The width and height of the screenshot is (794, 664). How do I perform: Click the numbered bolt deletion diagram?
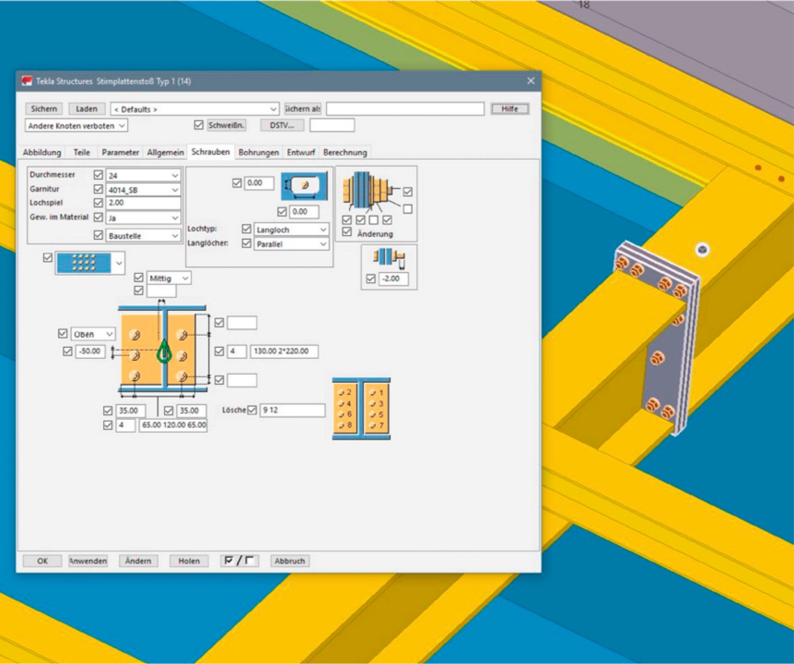(x=361, y=409)
